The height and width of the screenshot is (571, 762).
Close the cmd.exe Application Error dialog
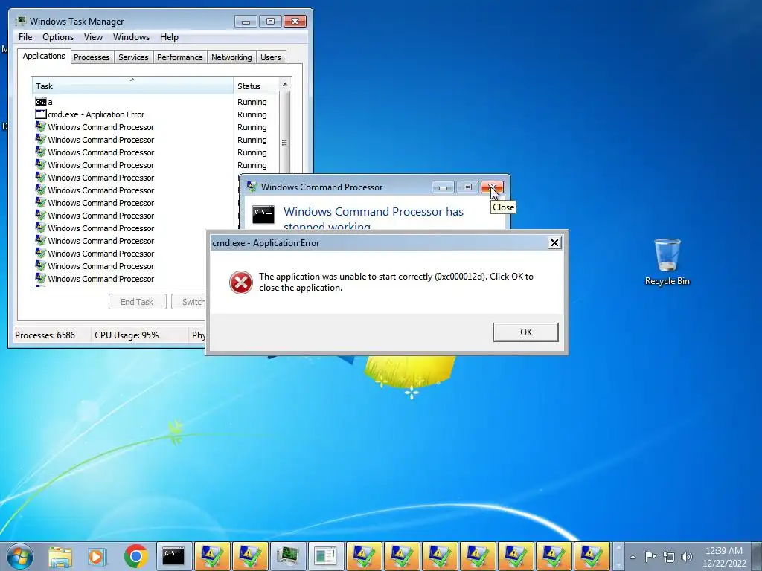[554, 243]
